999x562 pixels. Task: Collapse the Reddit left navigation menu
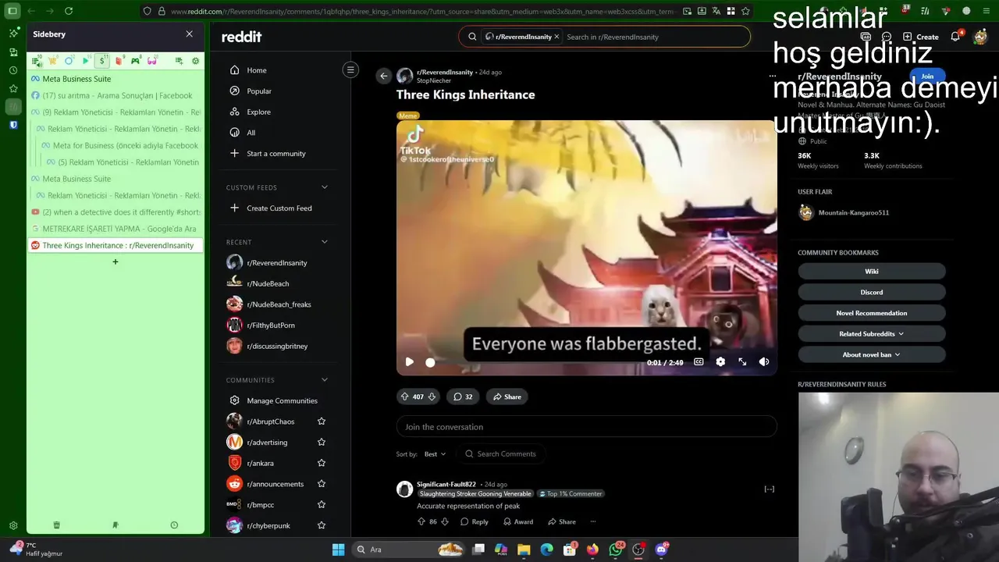click(x=350, y=69)
